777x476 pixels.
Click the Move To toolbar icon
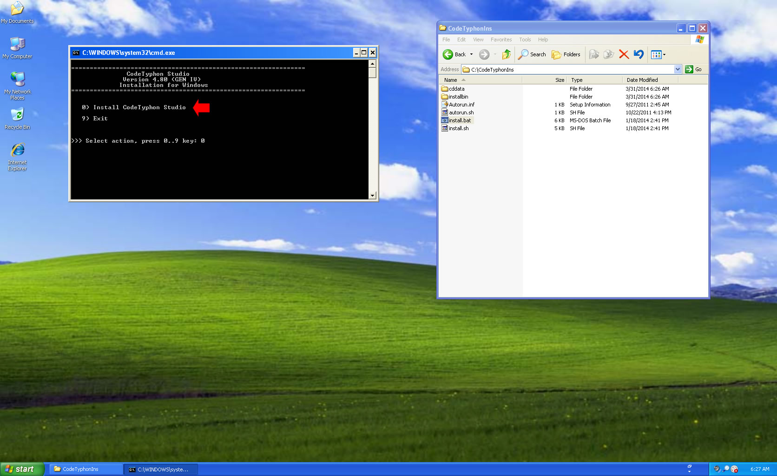coord(594,54)
